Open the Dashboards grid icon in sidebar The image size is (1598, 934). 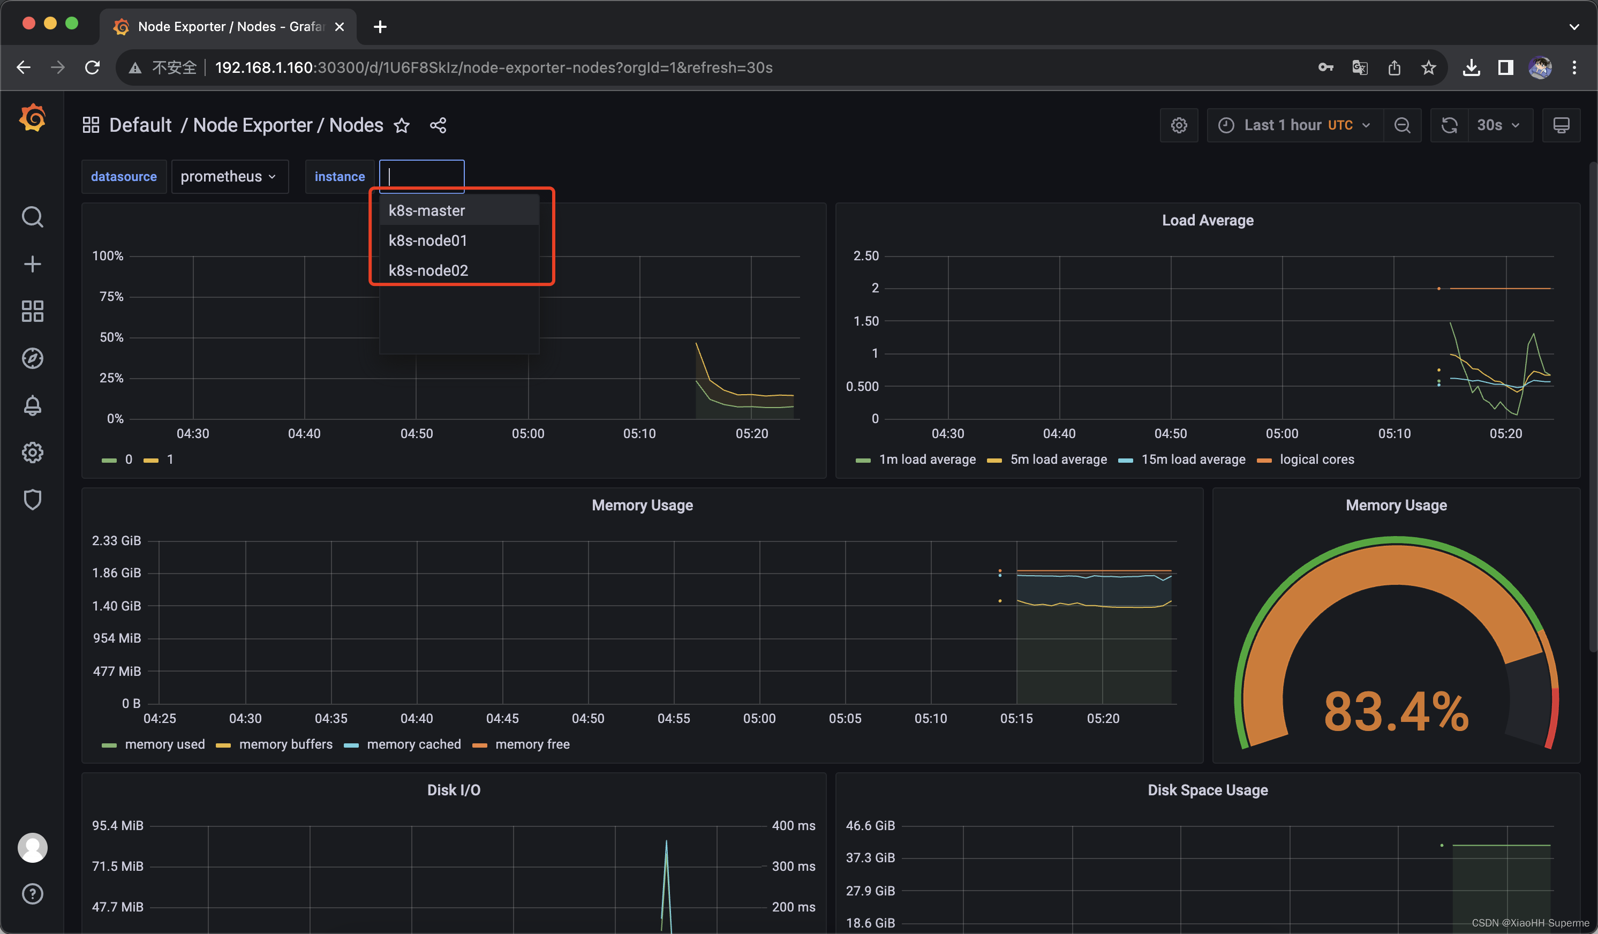[32, 311]
